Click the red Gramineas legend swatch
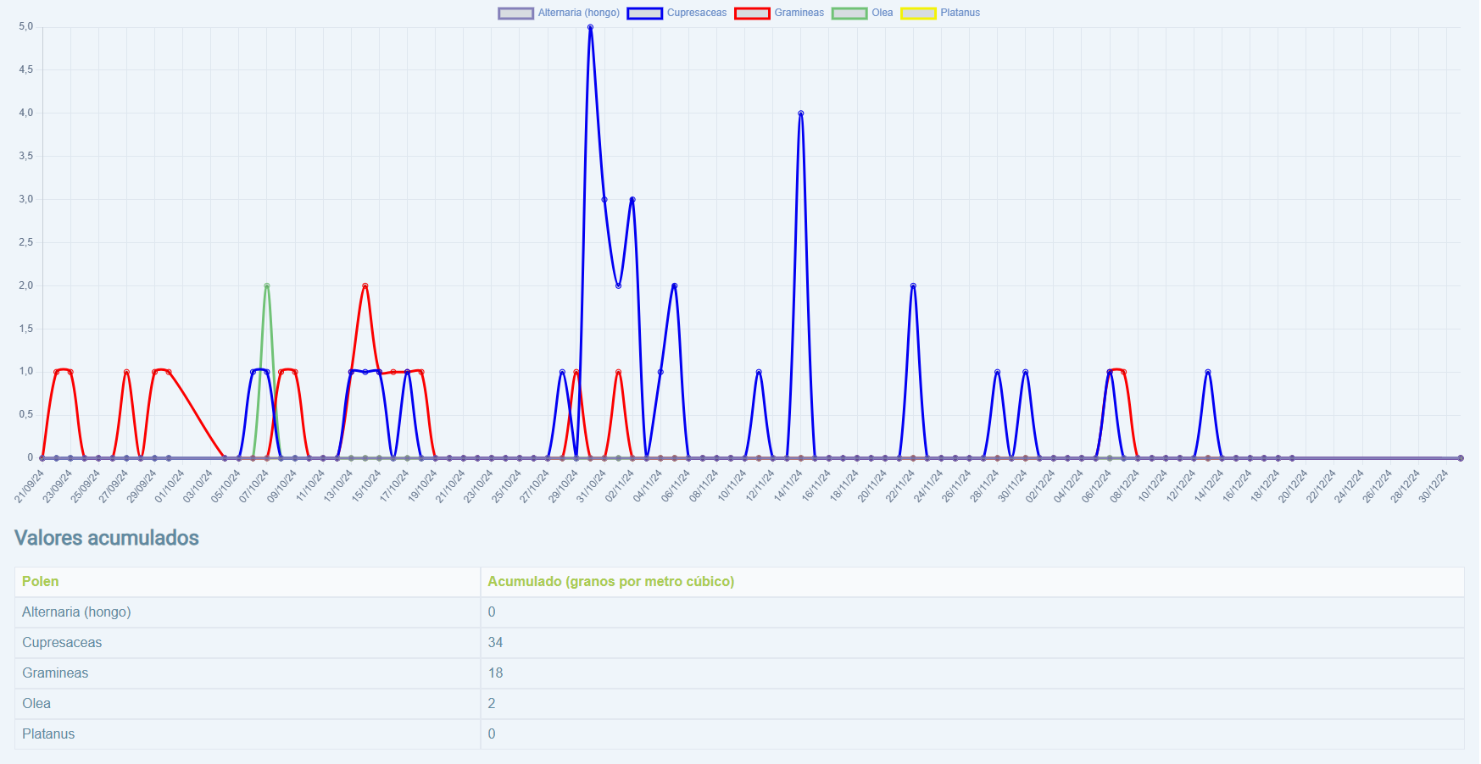 tap(752, 13)
